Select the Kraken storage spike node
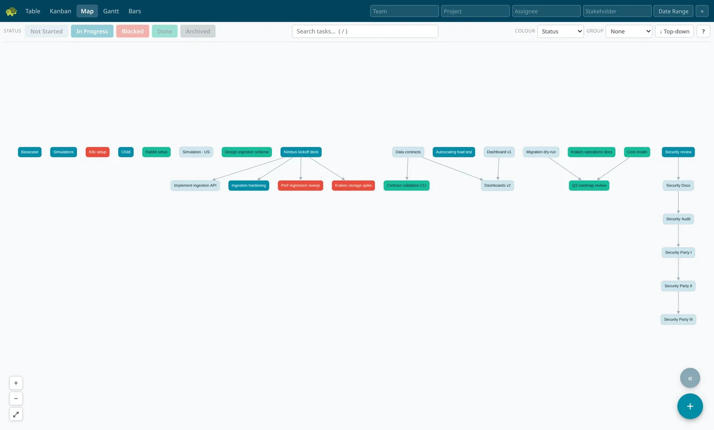This screenshot has height=430, width=714. point(353,186)
